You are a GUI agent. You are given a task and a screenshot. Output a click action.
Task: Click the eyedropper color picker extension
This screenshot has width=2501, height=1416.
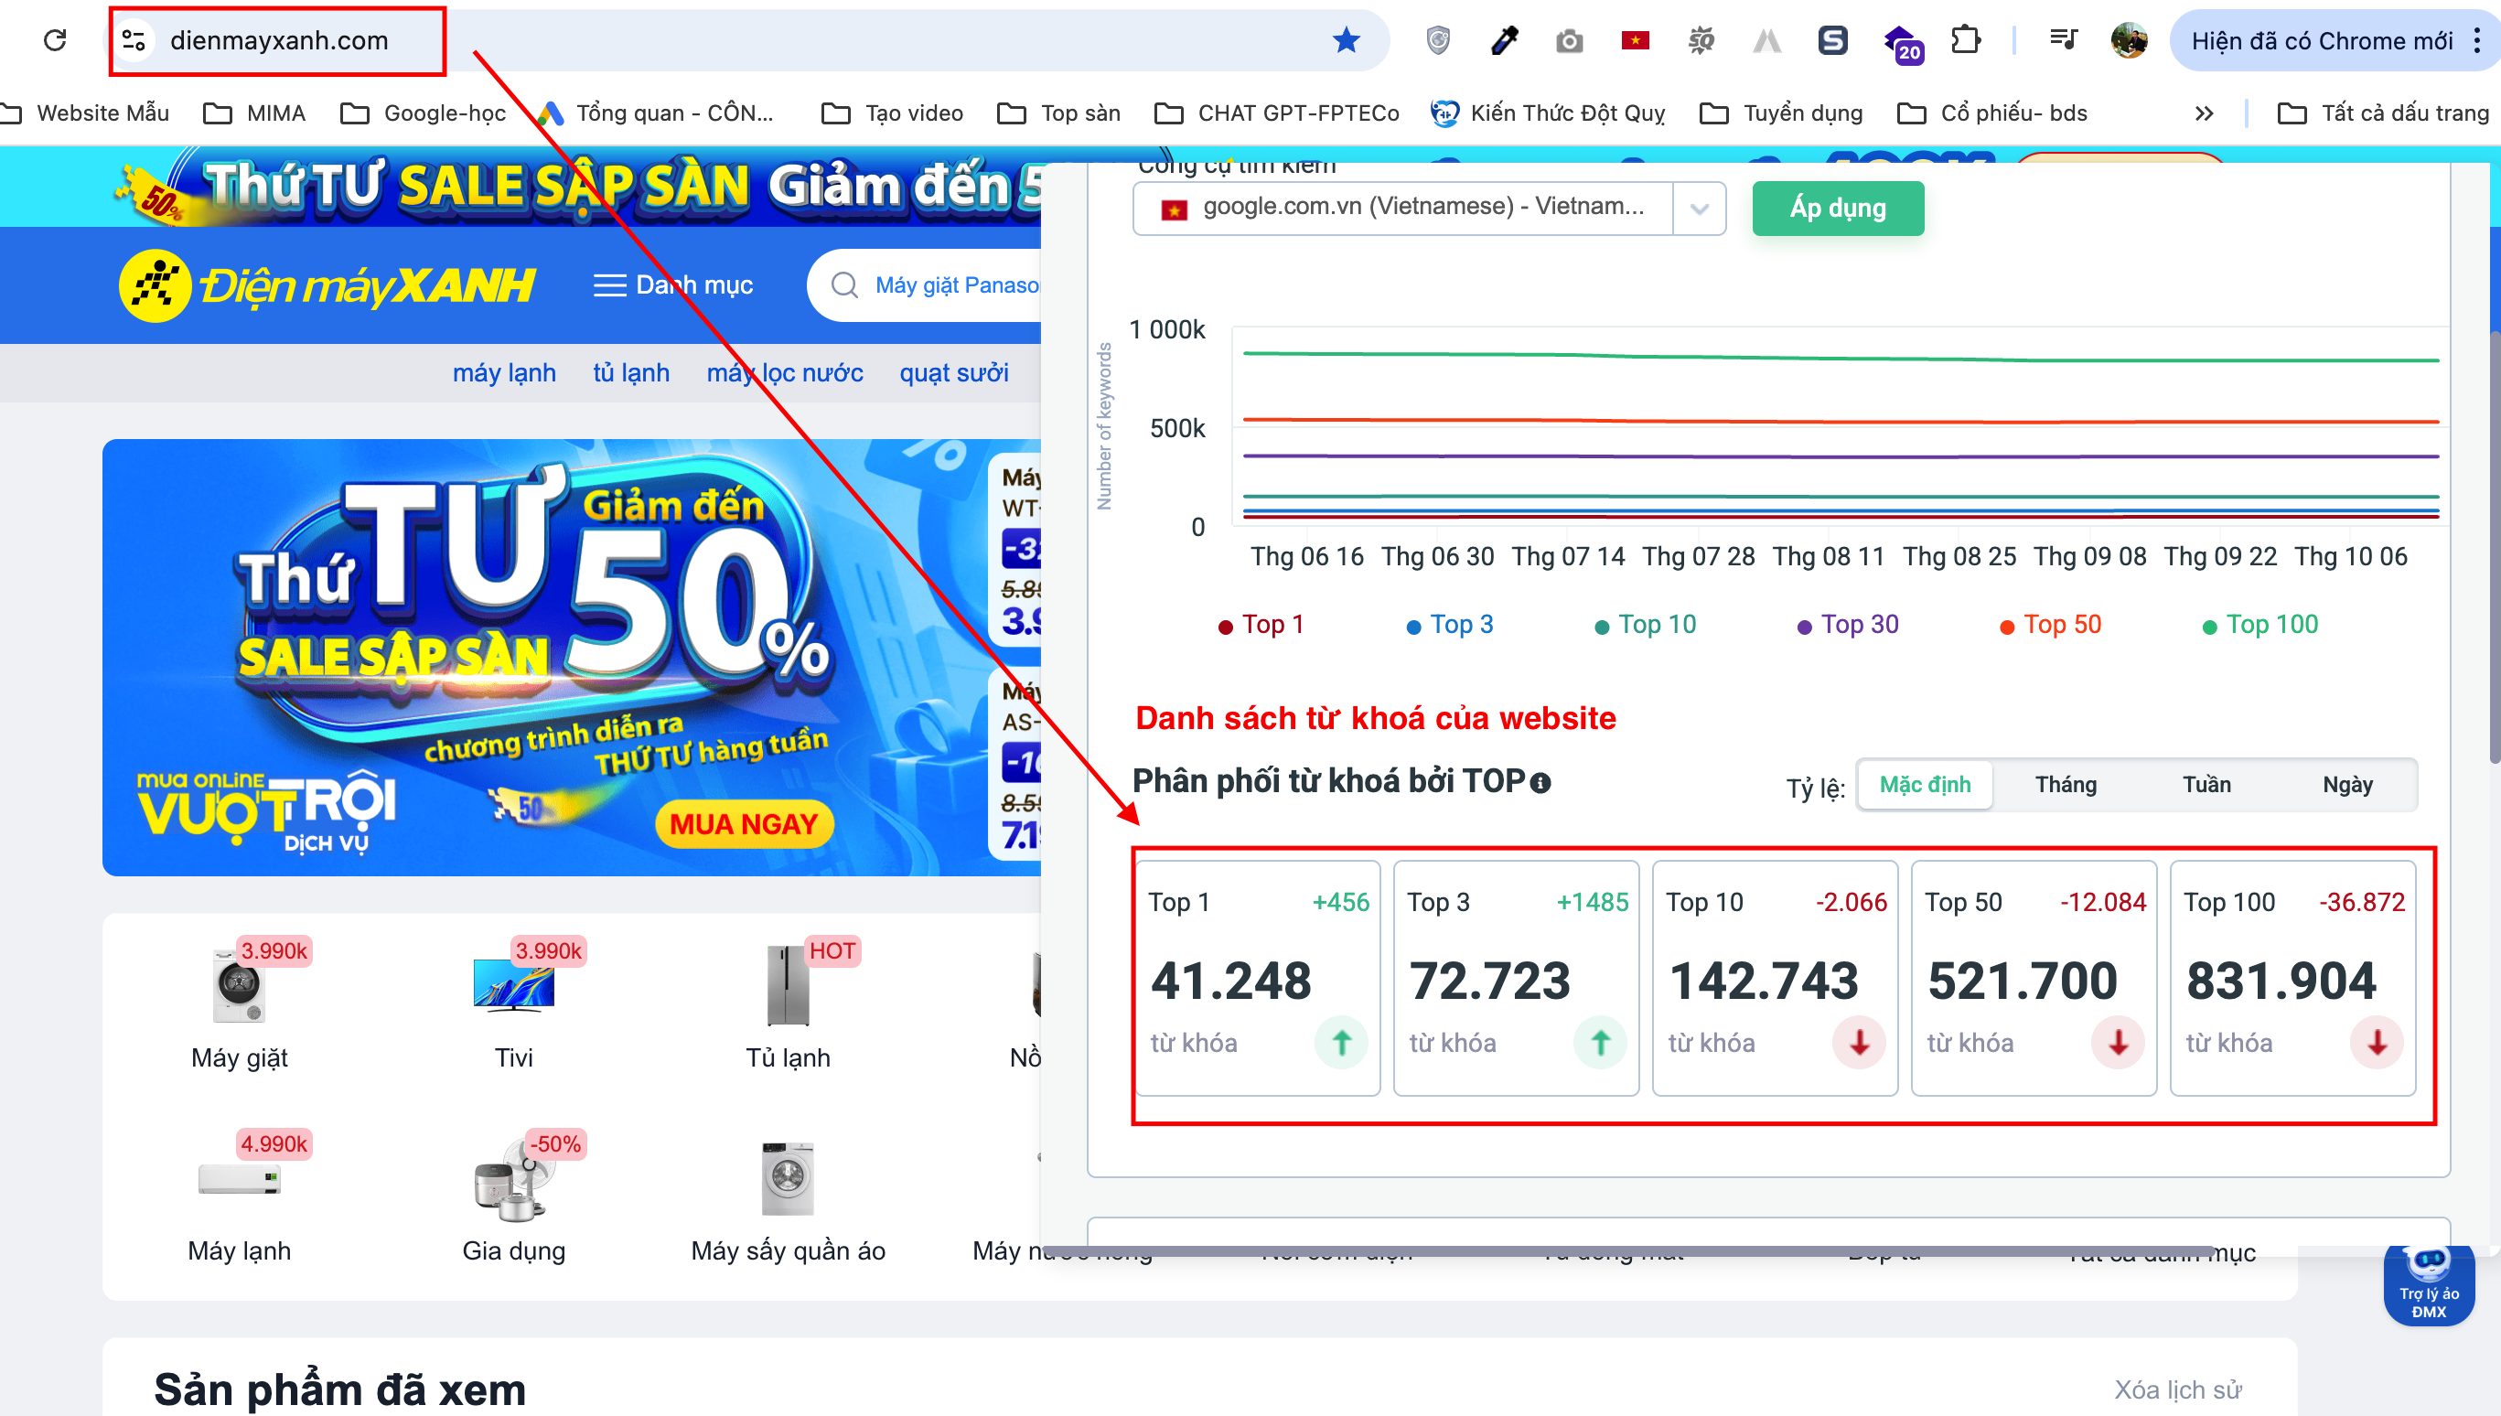1504,40
